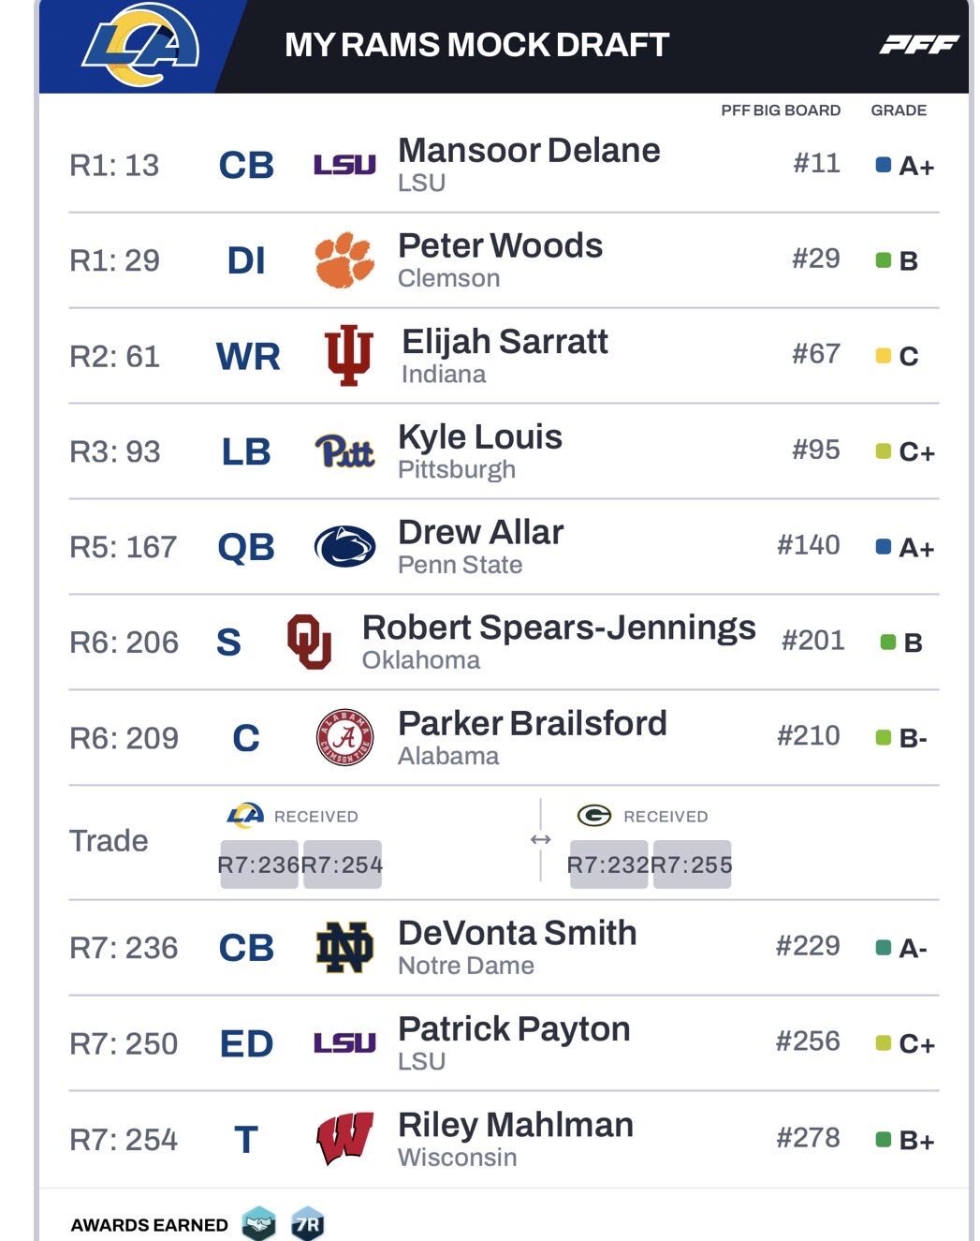This screenshot has width=980, height=1241.
Task: Click the Notre Dame logo beside DeVonta Smith
Action: [344, 947]
